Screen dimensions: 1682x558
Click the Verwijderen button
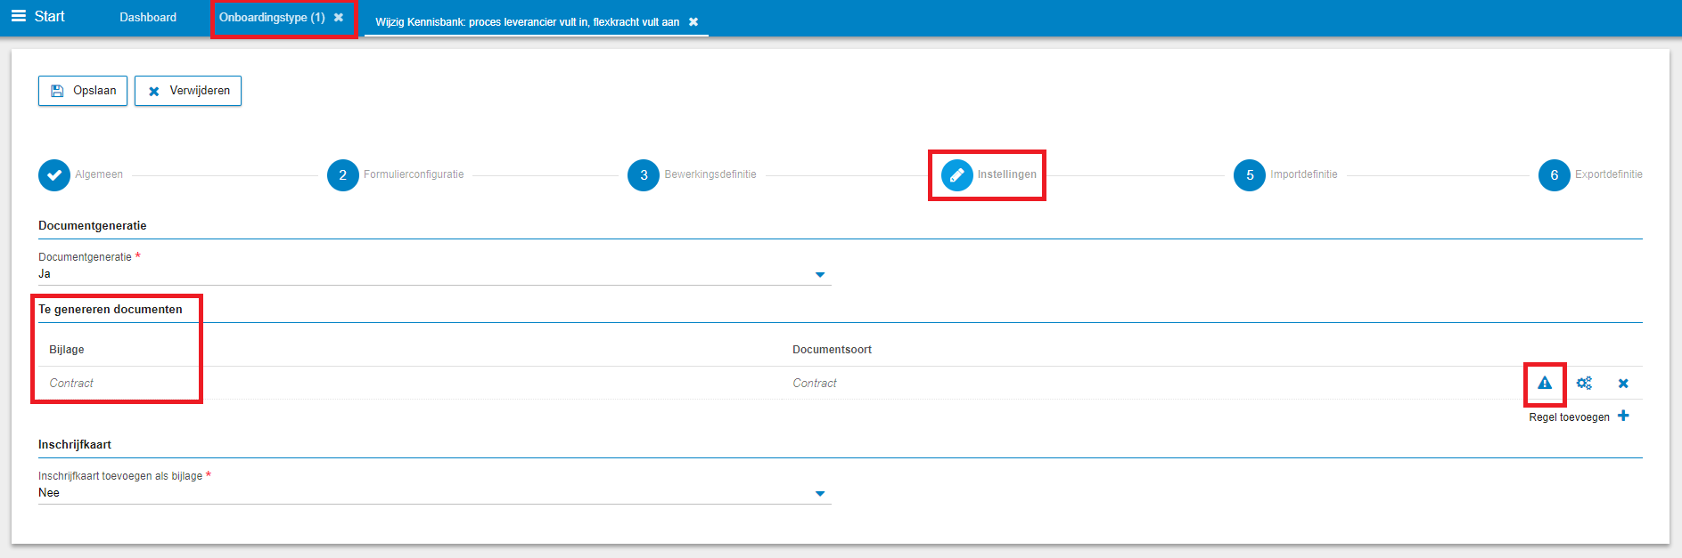tap(188, 91)
